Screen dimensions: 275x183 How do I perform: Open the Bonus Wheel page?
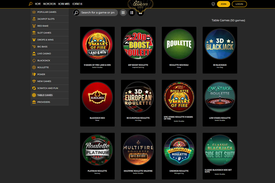64,4
